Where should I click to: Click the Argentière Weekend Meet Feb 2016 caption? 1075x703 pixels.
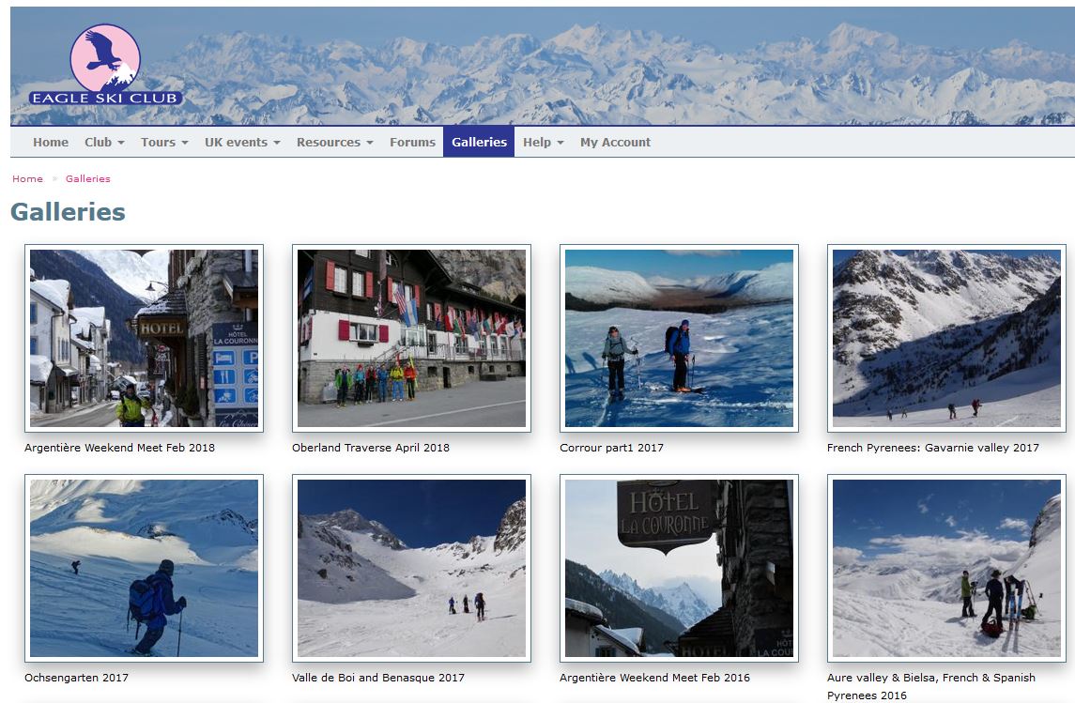pyautogui.click(x=654, y=678)
